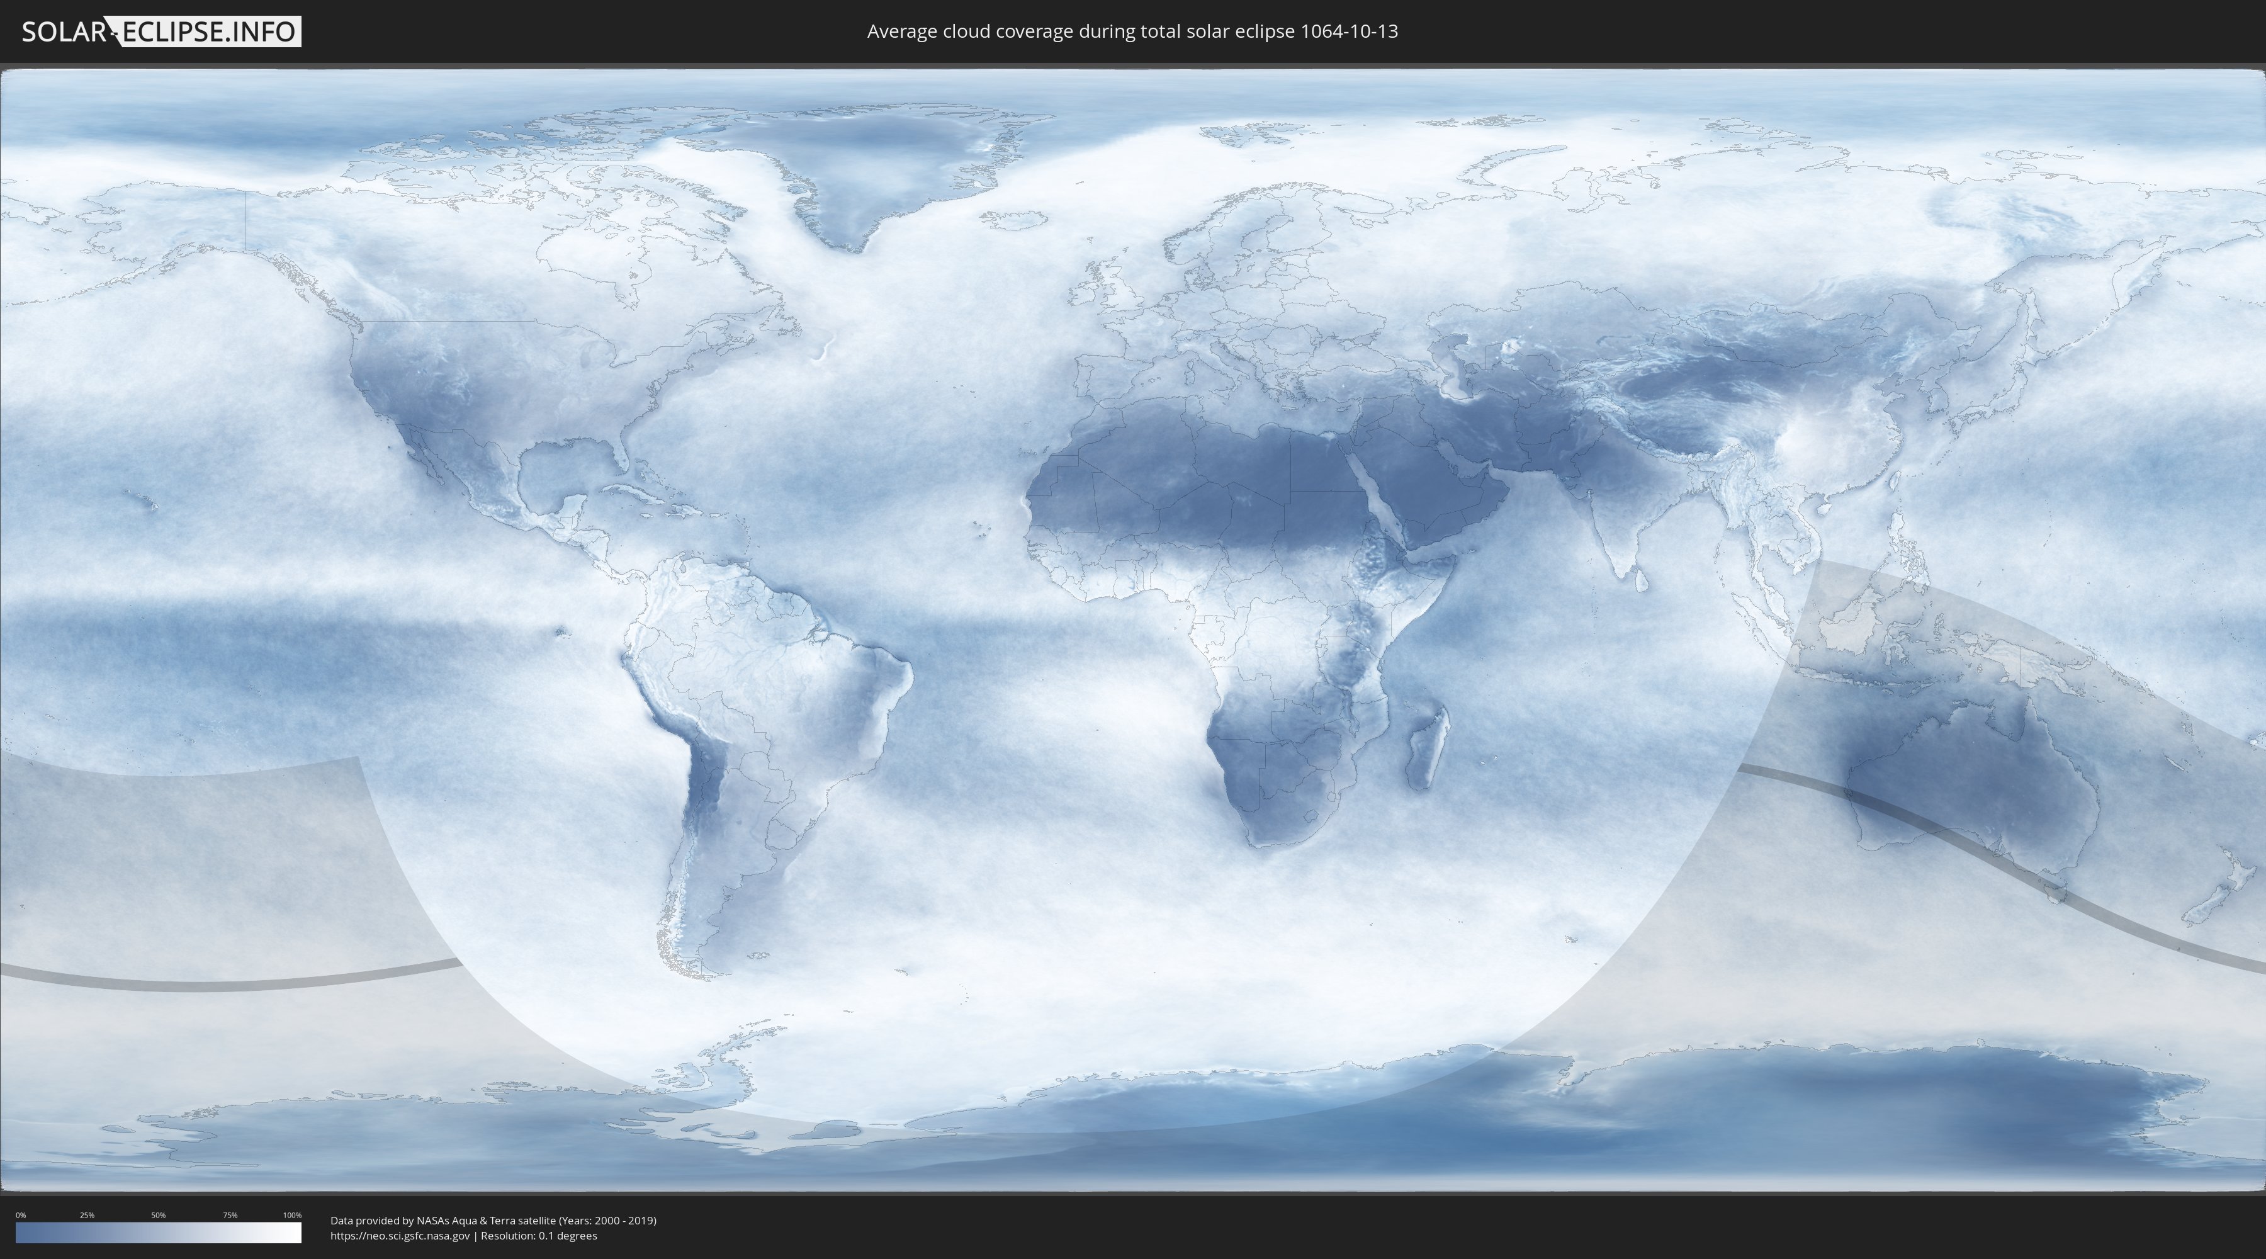Click the Resolution: 0.1 degrees text

538,1236
